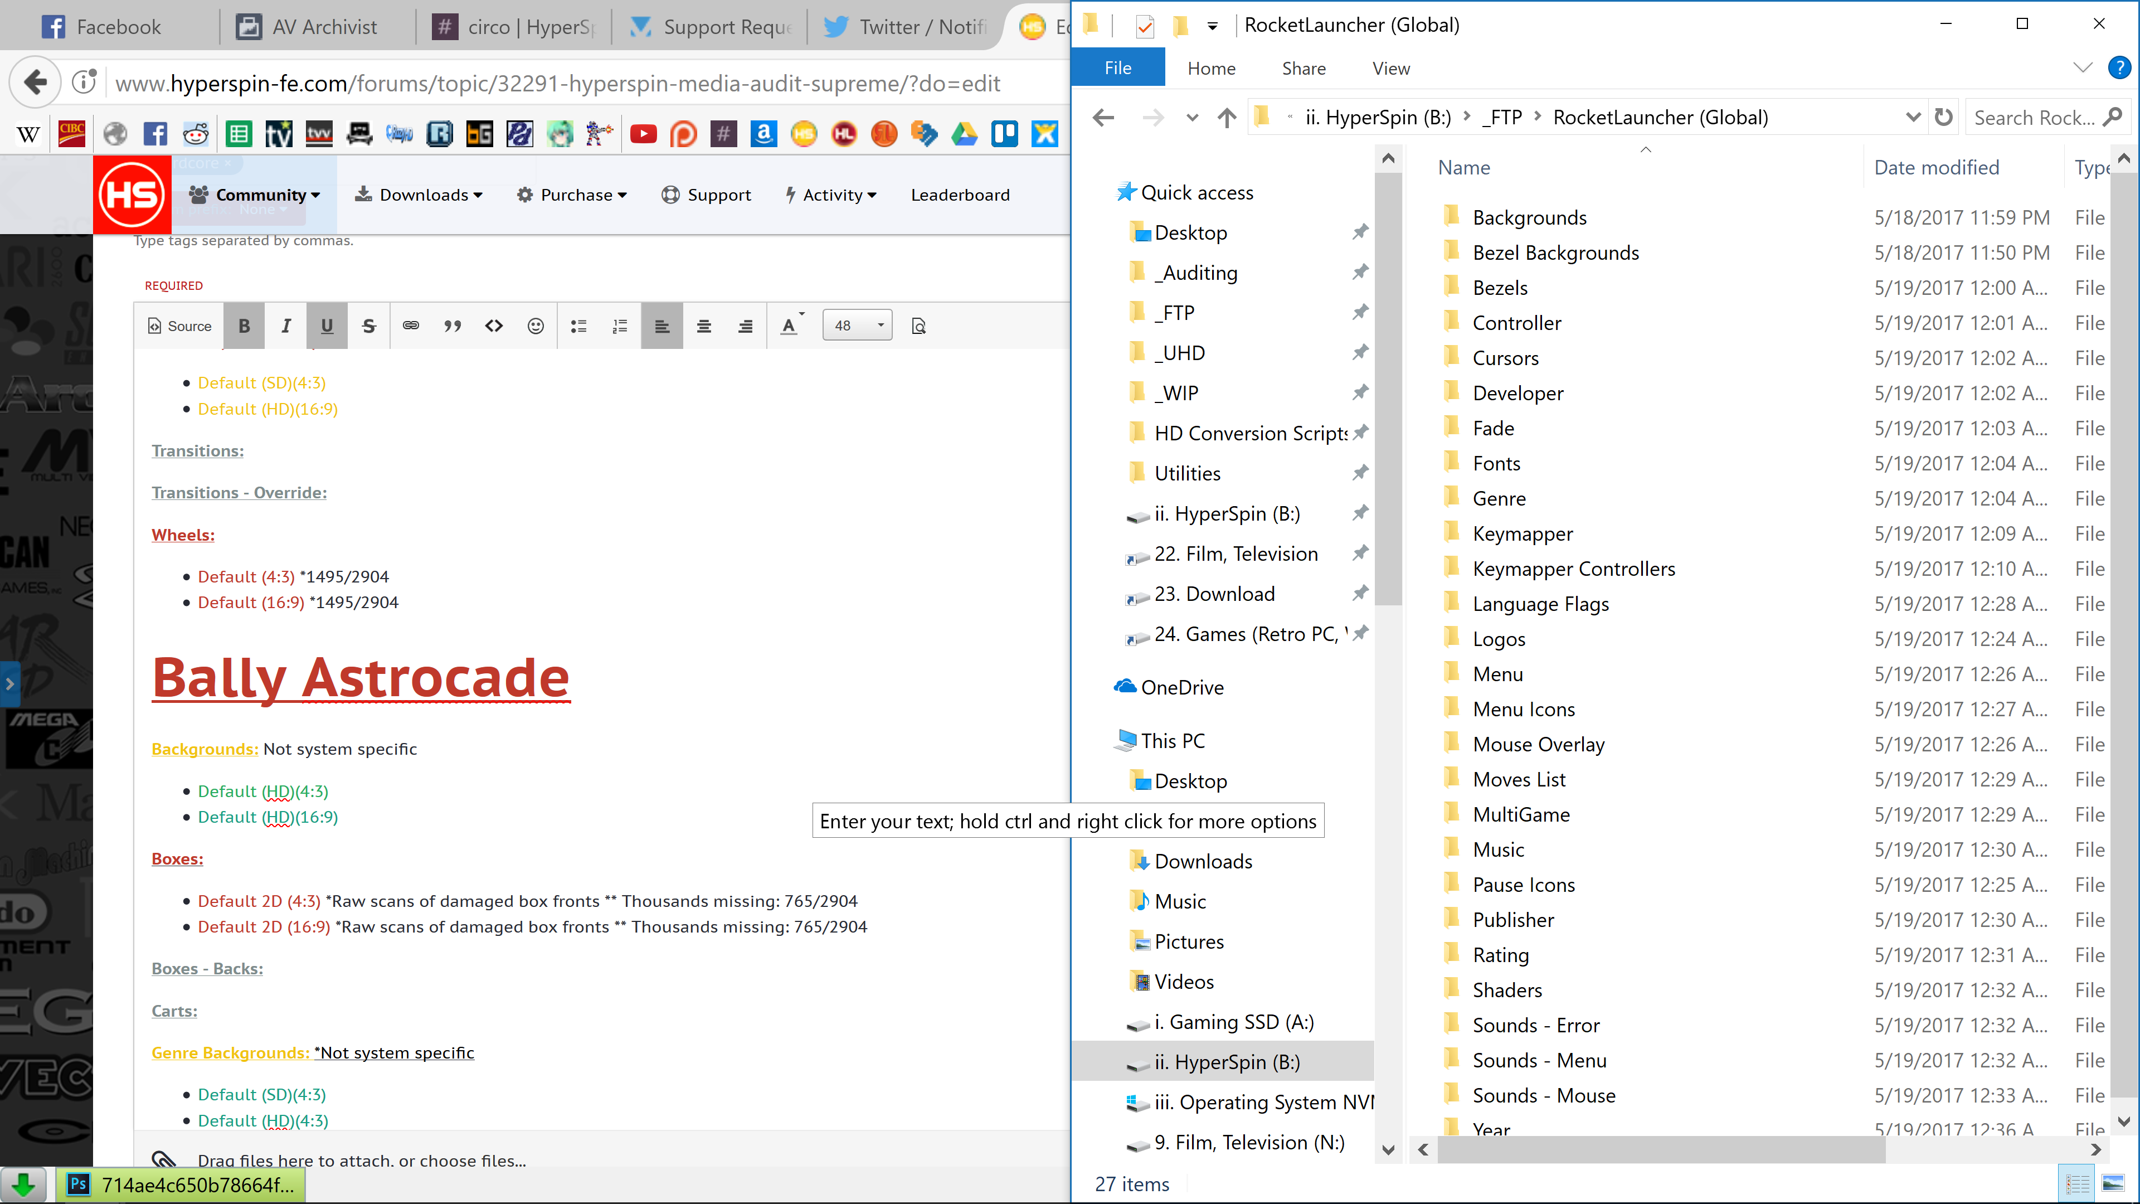Switch to the AV Archivist browser tab
Image resolution: width=2140 pixels, height=1204 pixels.
tap(317, 27)
